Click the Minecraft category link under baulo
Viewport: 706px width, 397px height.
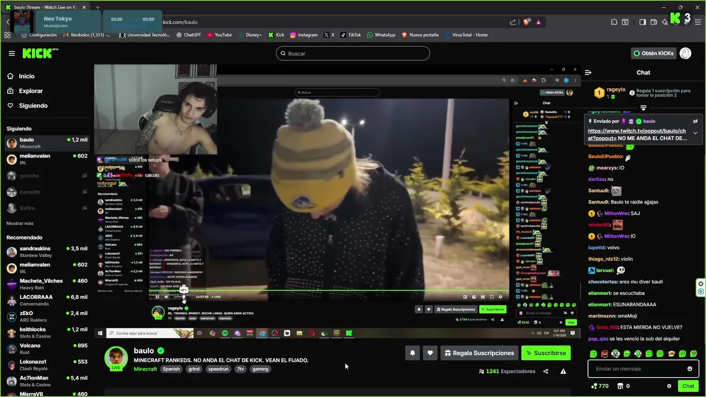(145, 369)
